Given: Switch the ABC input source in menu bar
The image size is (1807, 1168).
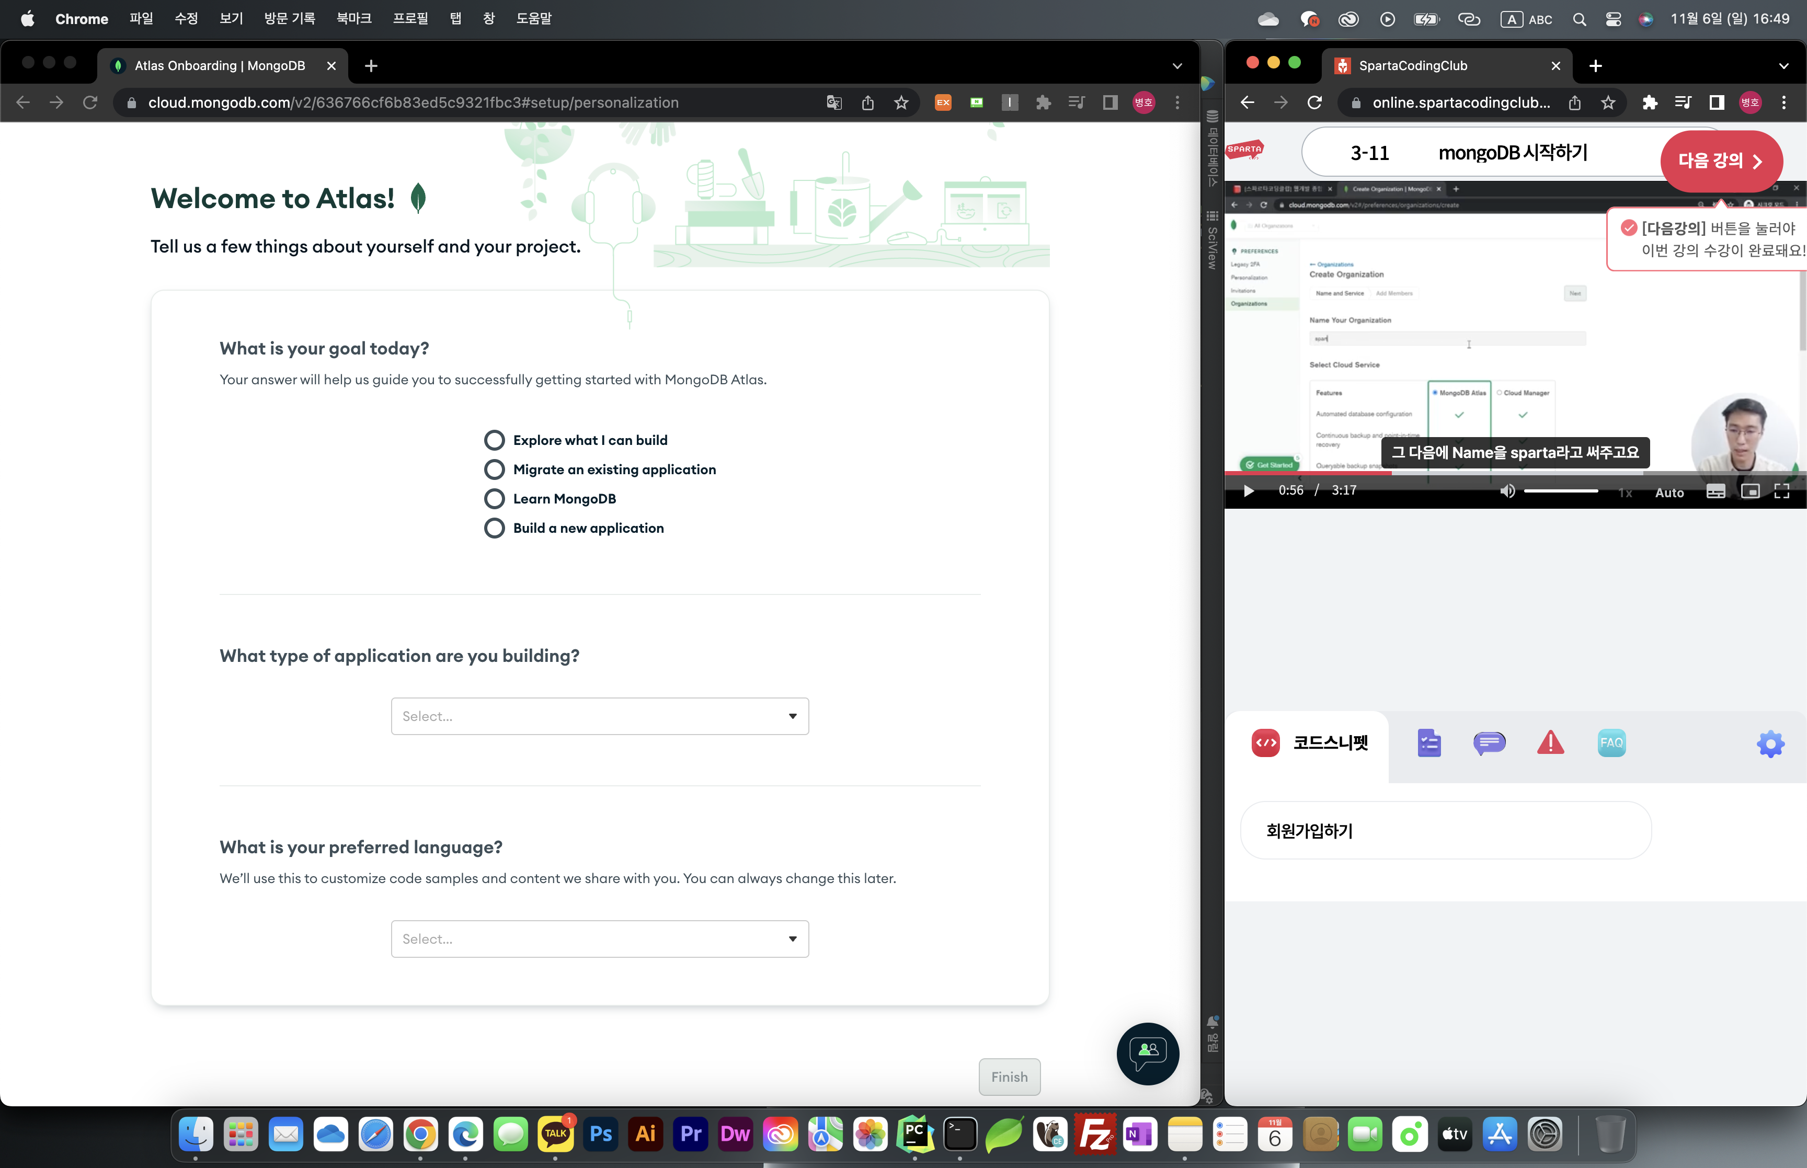Looking at the screenshot, I should (x=1526, y=19).
